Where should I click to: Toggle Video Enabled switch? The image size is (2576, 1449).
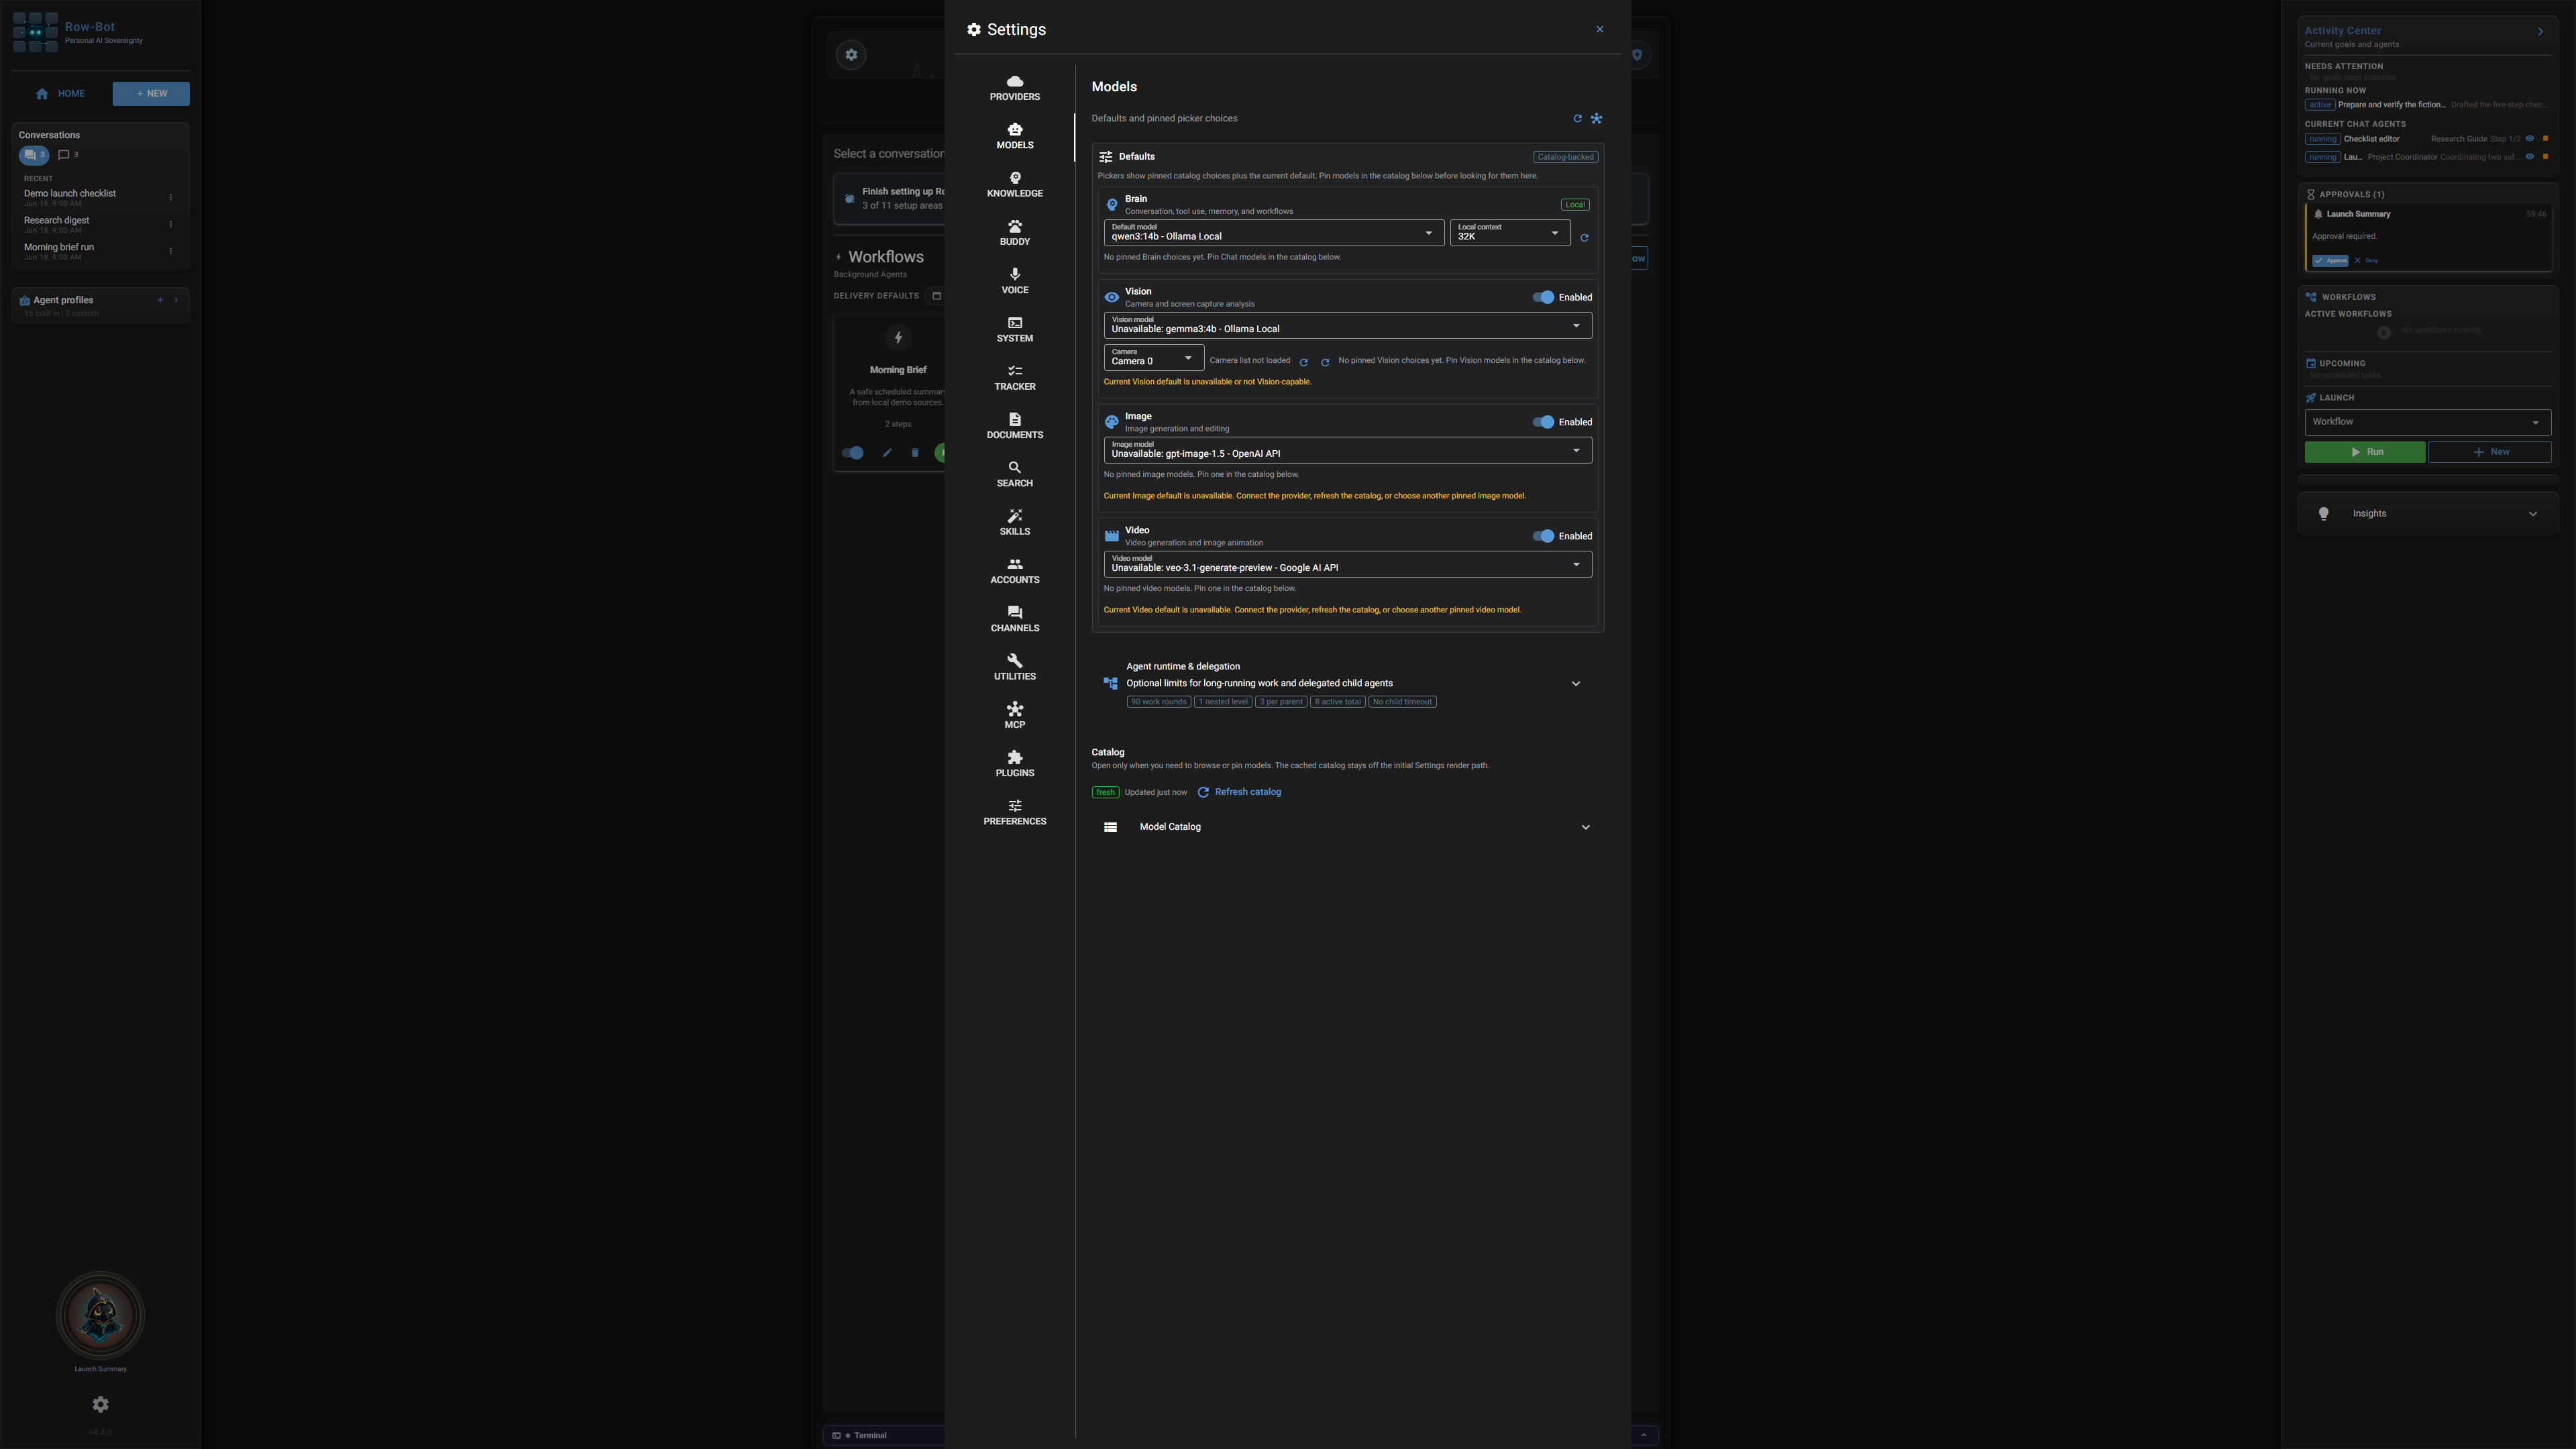(1543, 536)
